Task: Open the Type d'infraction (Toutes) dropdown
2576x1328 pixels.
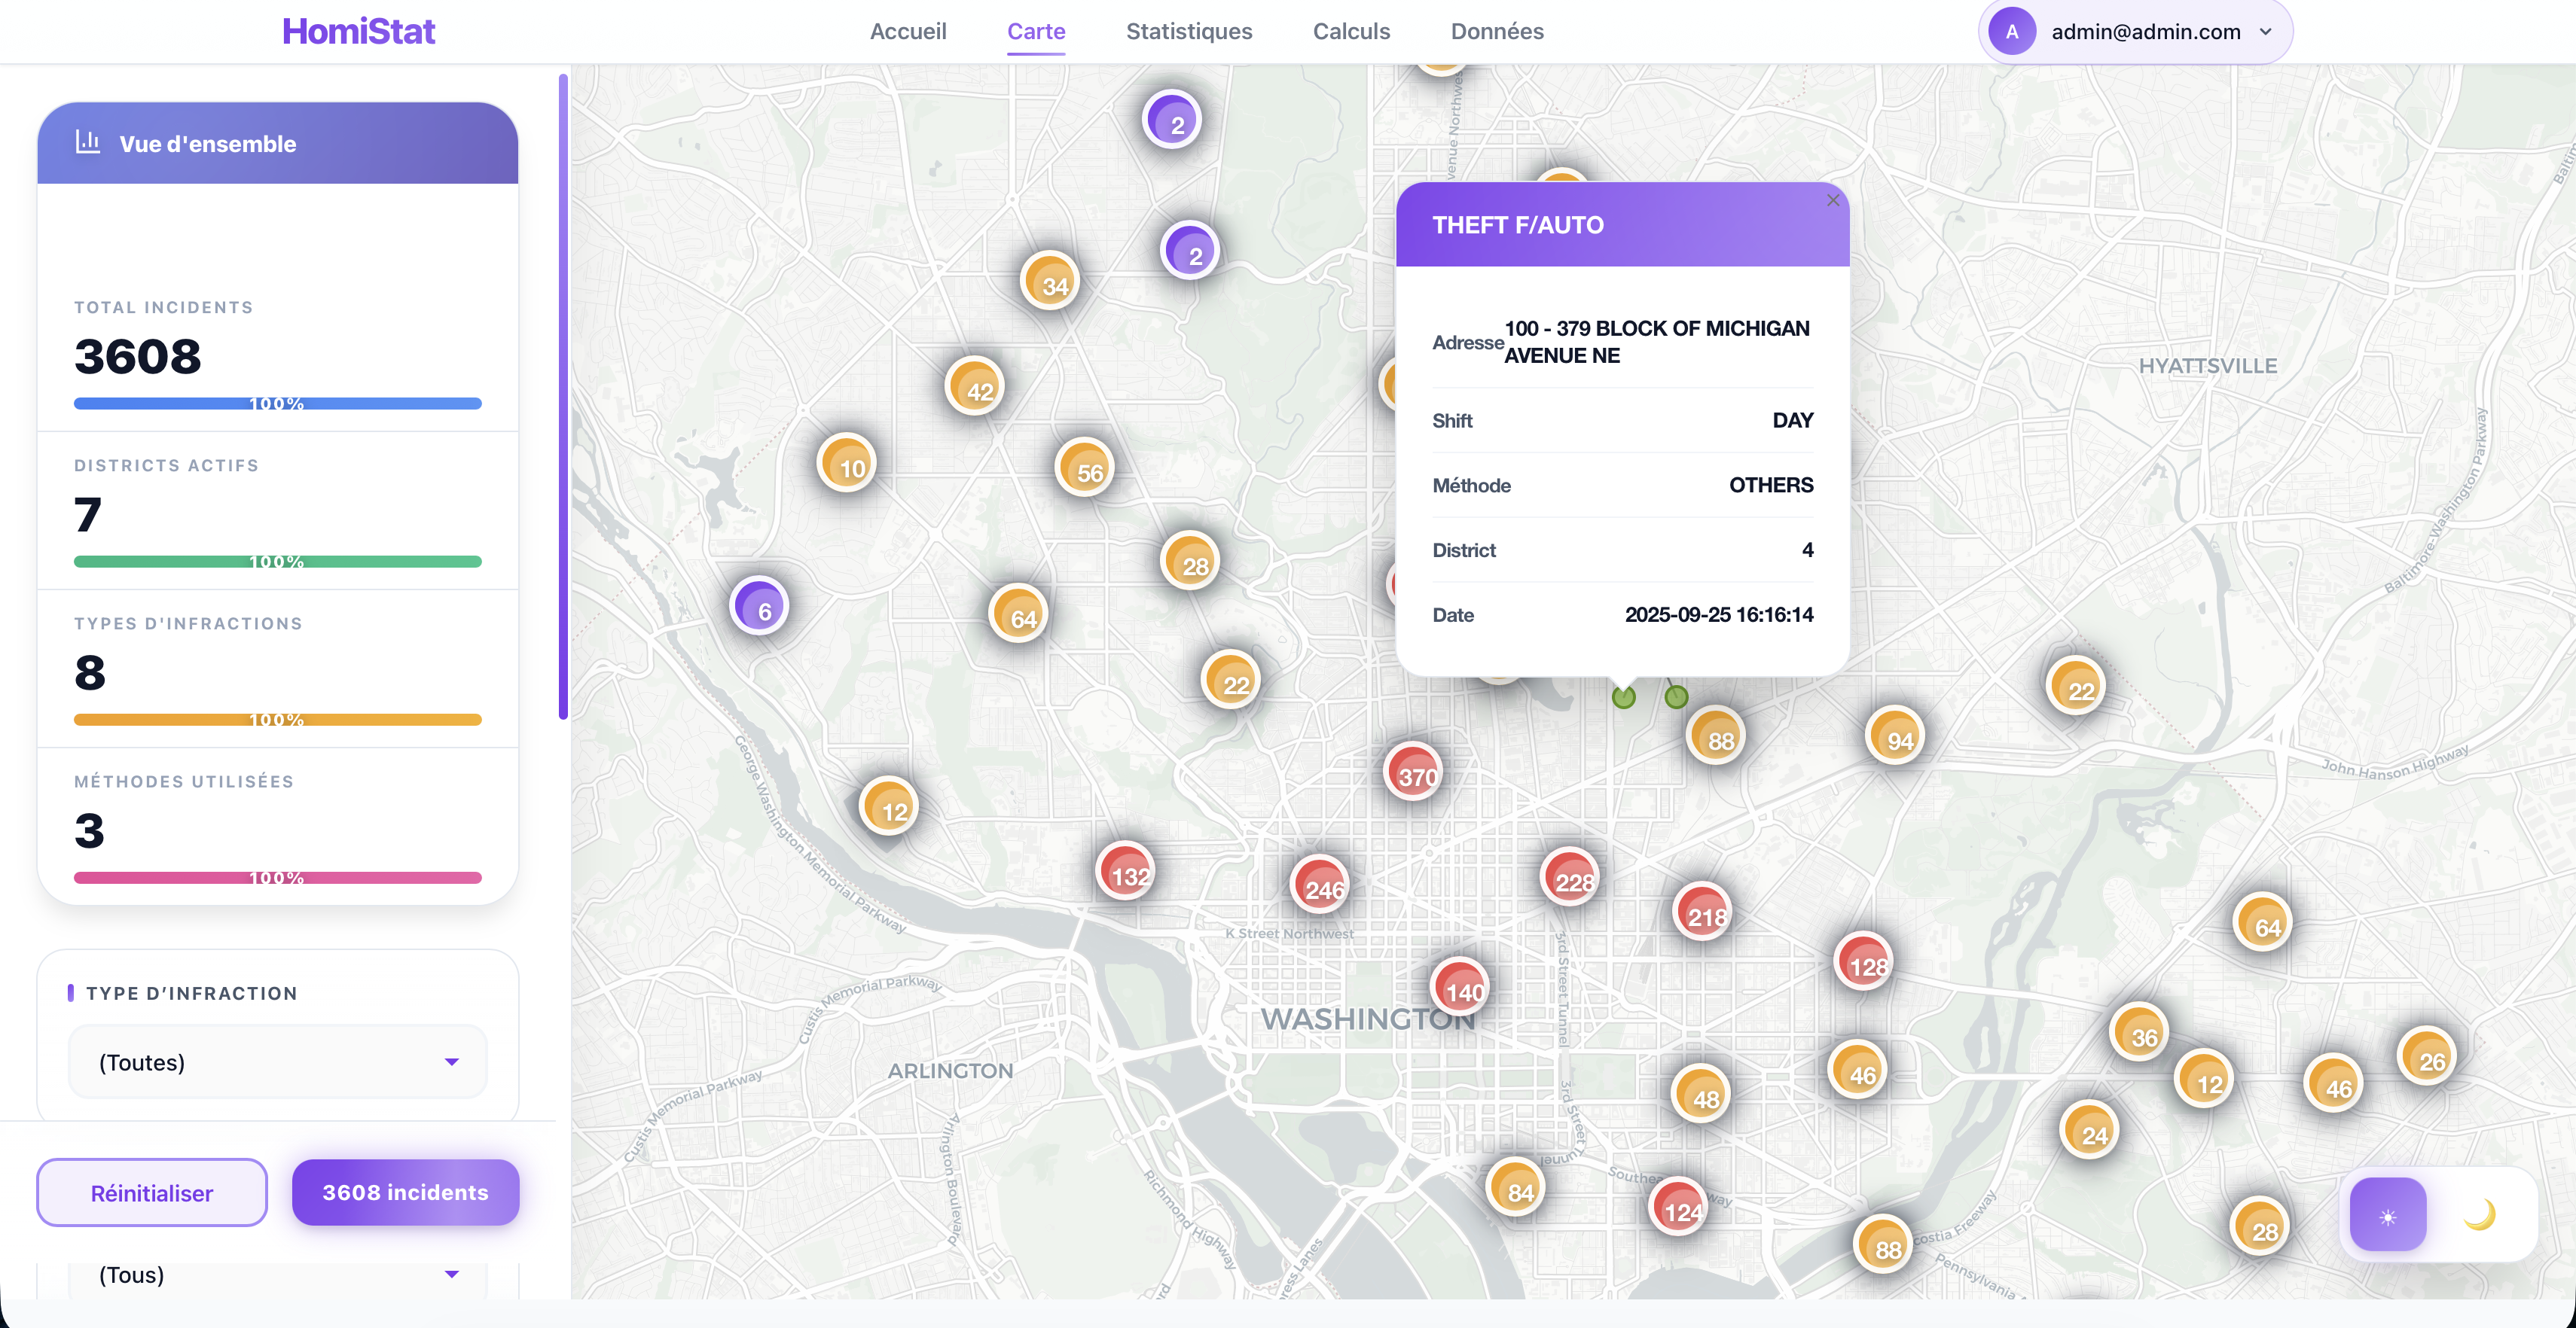Action: point(277,1062)
